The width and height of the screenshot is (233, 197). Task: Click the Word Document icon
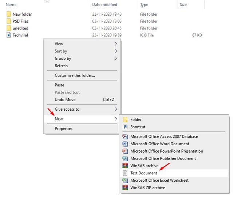pos(125,144)
